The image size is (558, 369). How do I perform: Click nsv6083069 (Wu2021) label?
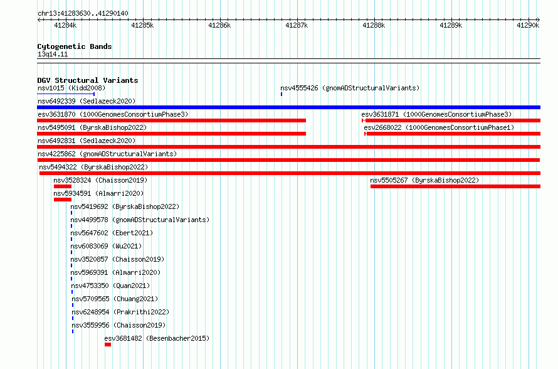(x=106, y=246)
